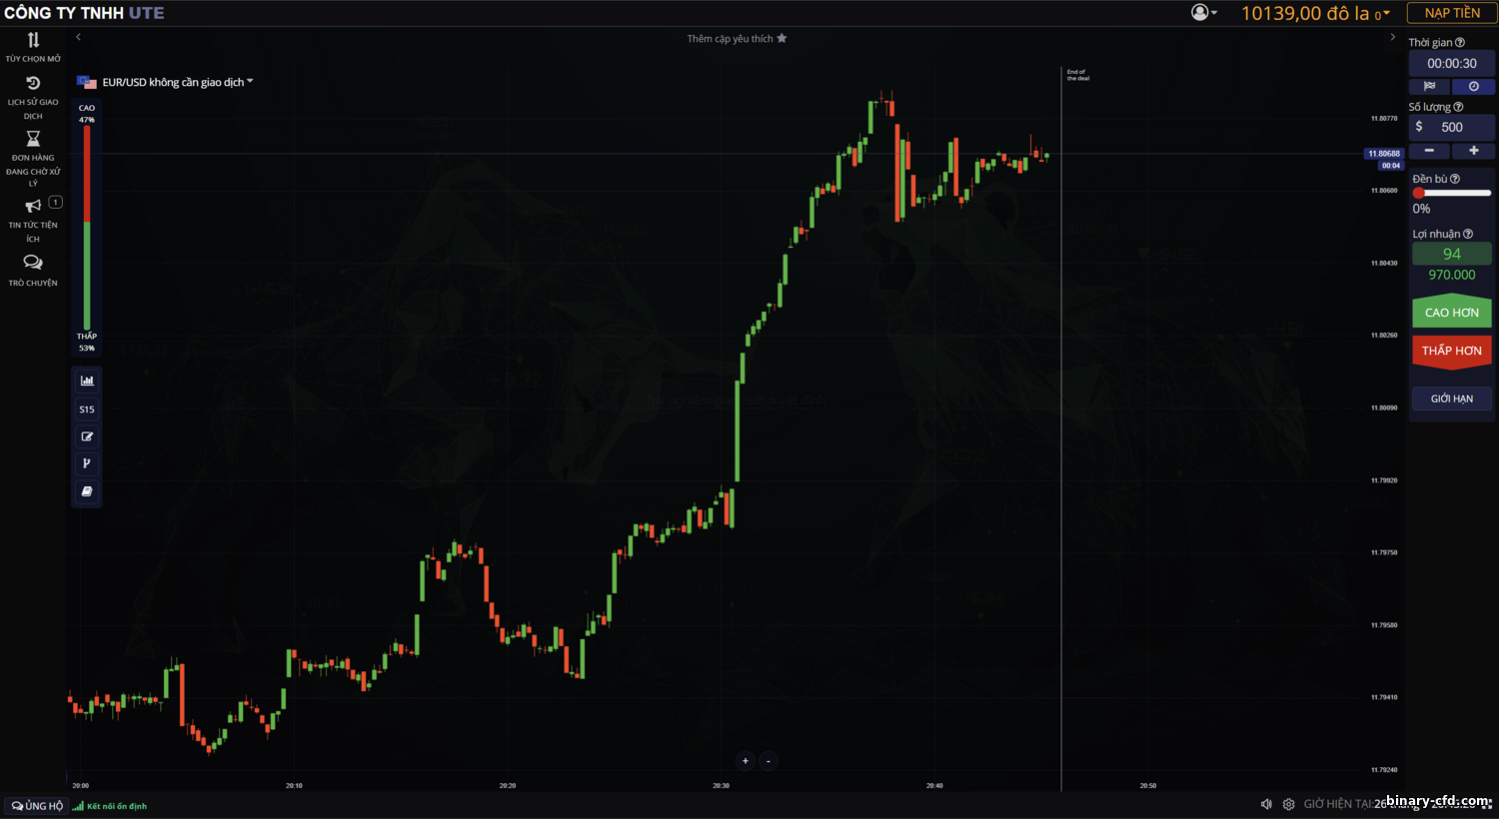The height and width of the screenshot is (819, 1499).
Task: Open the Trò chuyện chat icon
Action: 33,263
